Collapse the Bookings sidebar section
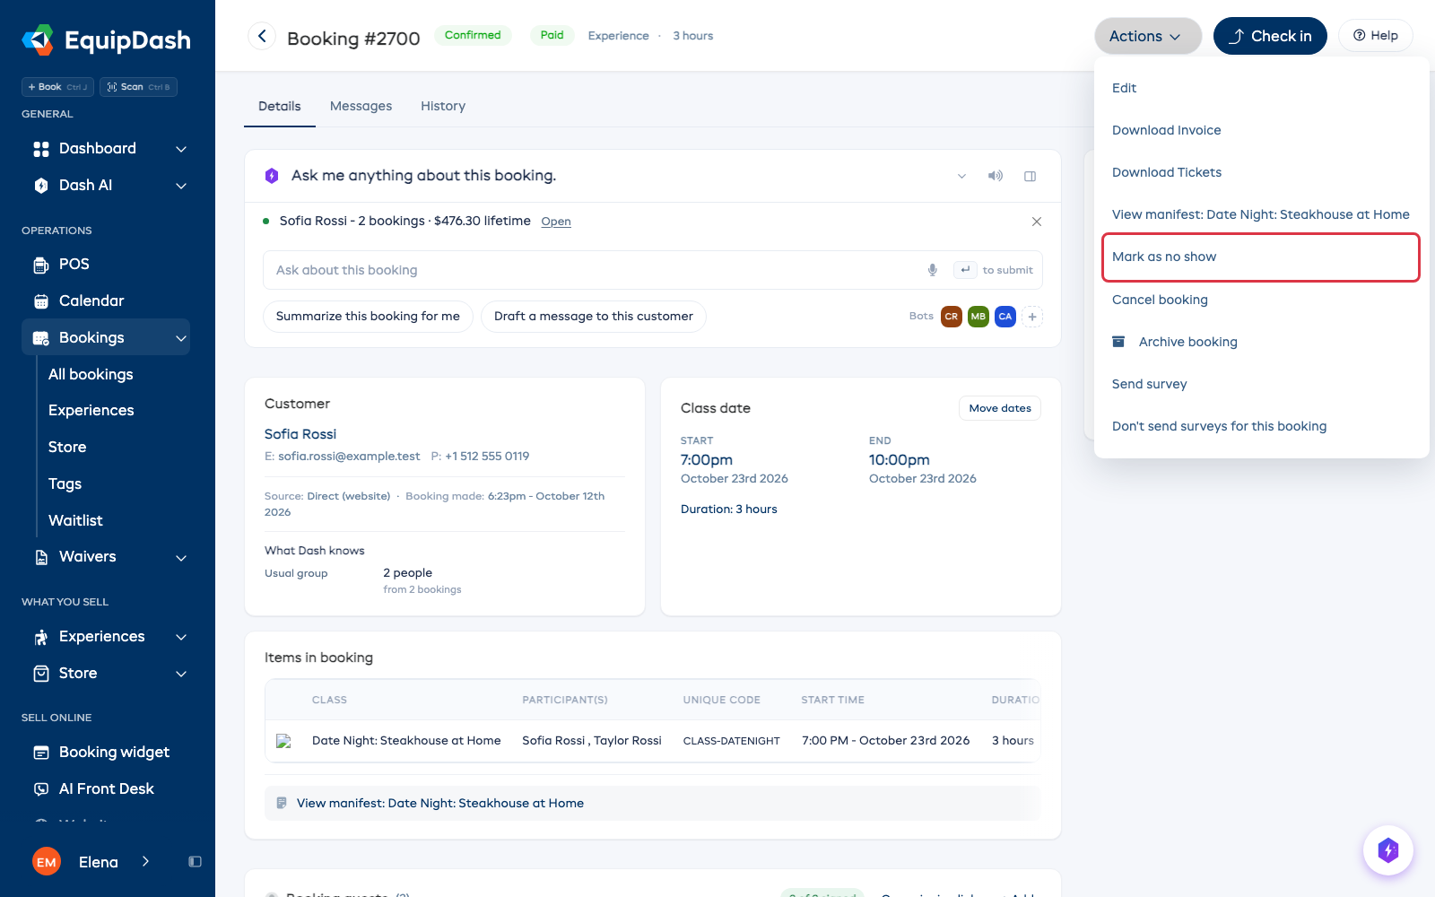This screenshot has height=897, width=1435. [x=181, y=338]
